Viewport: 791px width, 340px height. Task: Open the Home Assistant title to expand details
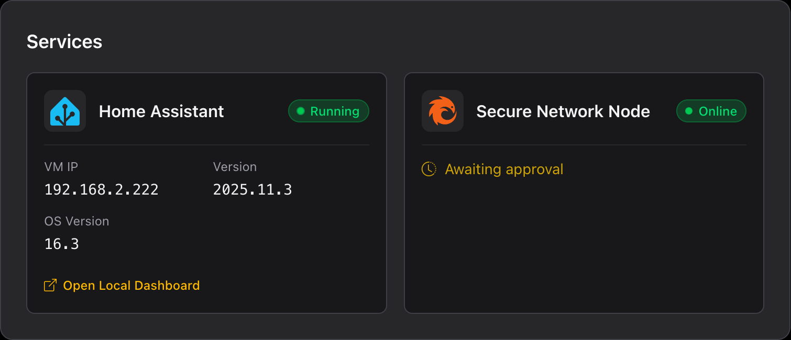pyautogui.click(x=161, y=111)
